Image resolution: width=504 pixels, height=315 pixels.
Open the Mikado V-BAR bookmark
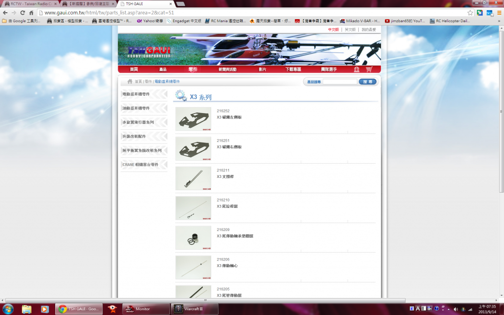click(x=360, y=21)
